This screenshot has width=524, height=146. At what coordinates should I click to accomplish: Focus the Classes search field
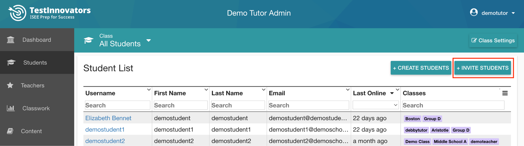tap(453, 105)
